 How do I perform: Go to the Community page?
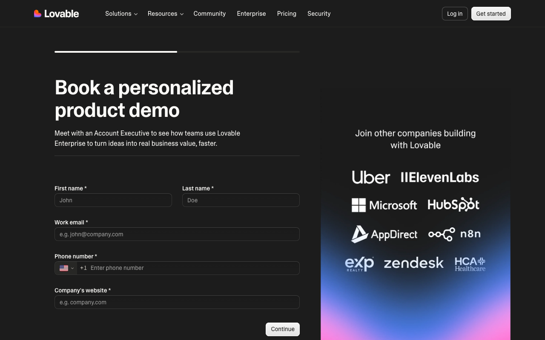(x=209, y=14)
